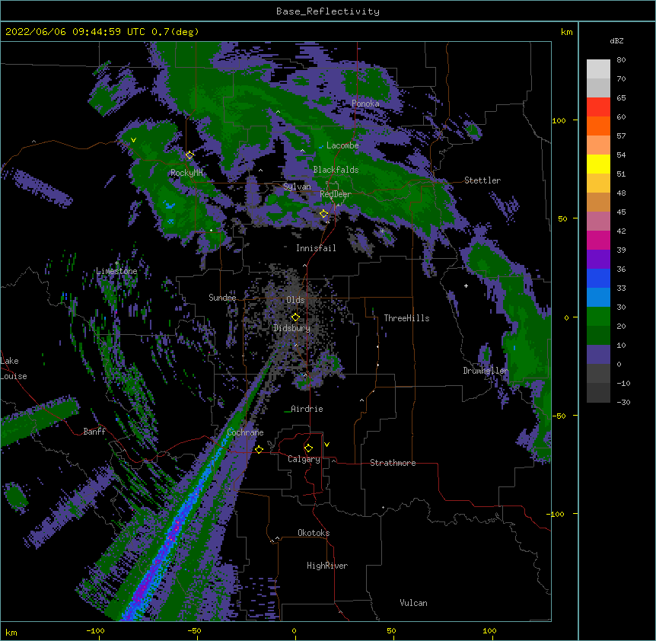Click the Limestone map label

[x=116, y=271]
